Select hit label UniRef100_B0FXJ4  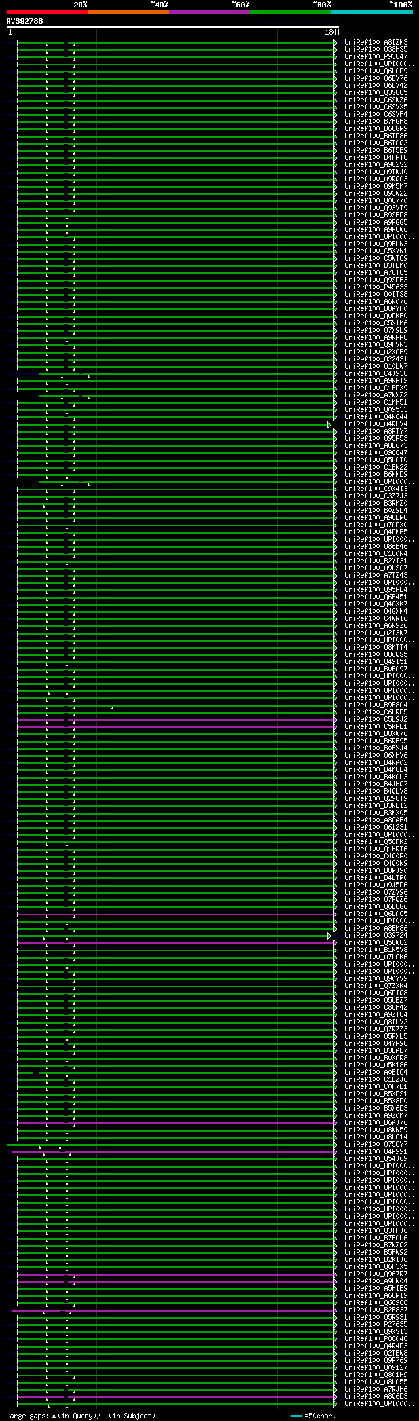tap(376, 748)
